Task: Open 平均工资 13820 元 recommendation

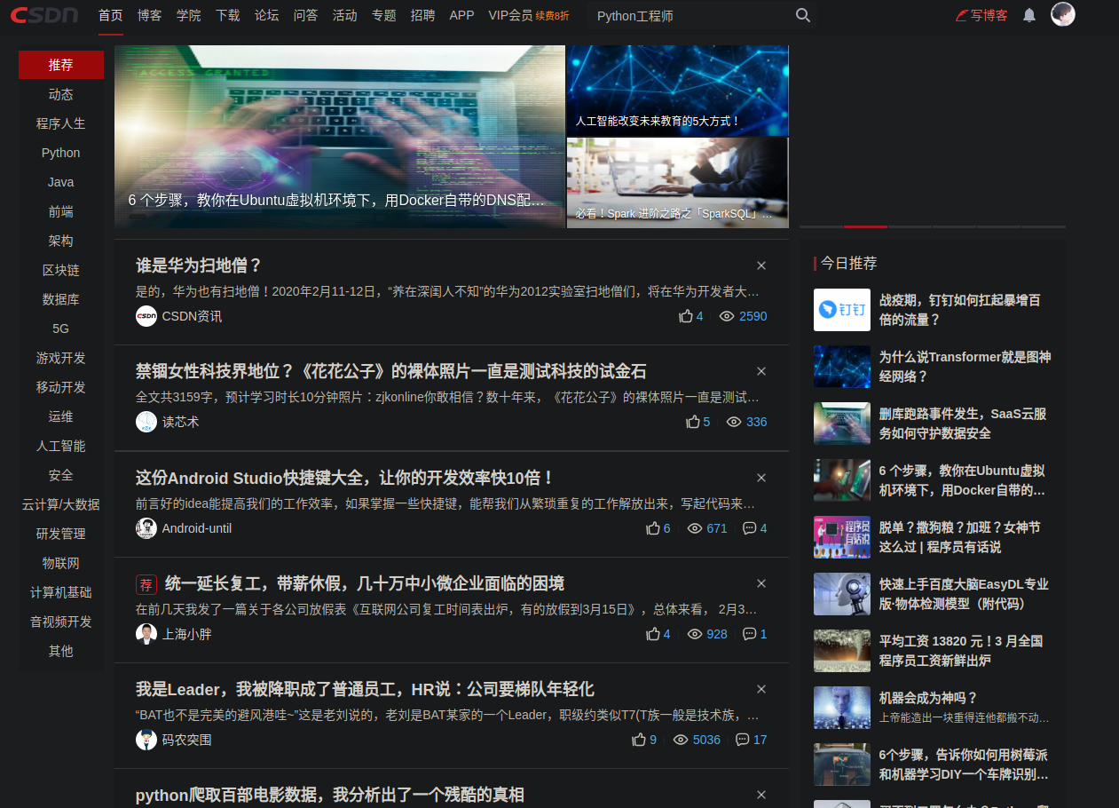Action: tap(961, 651)
